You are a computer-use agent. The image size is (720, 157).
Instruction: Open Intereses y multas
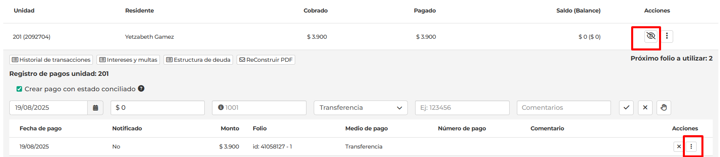click(128, 60)
